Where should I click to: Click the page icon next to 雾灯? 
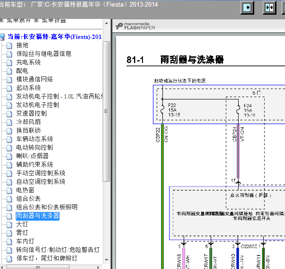coord(9,233)
